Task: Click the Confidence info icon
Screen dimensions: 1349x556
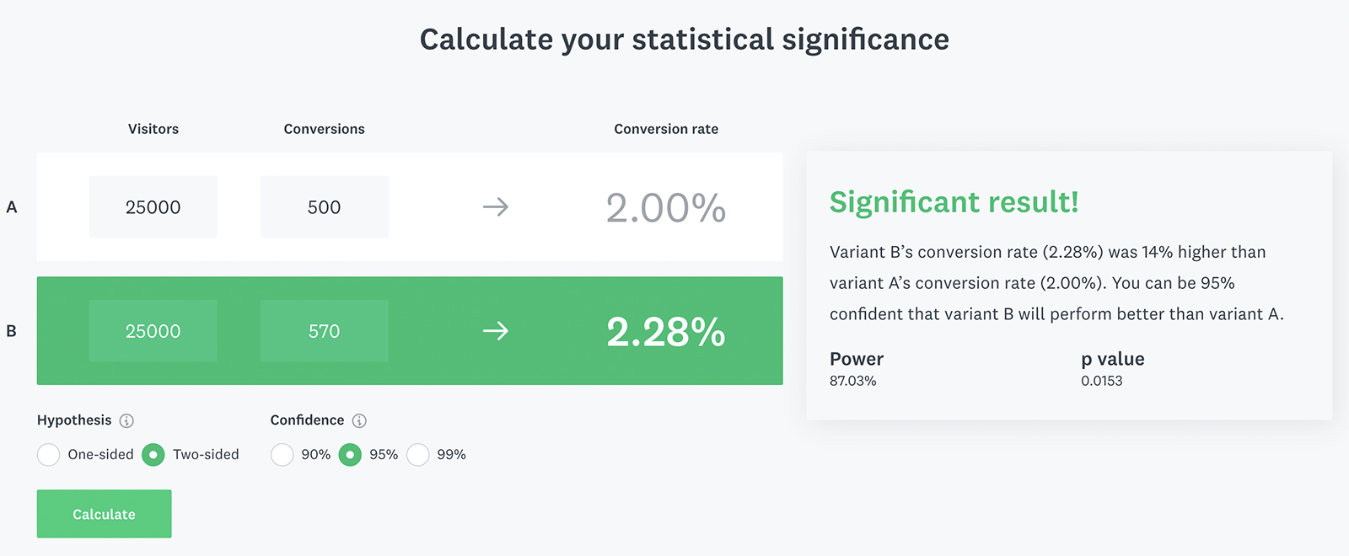Action: 359,420
